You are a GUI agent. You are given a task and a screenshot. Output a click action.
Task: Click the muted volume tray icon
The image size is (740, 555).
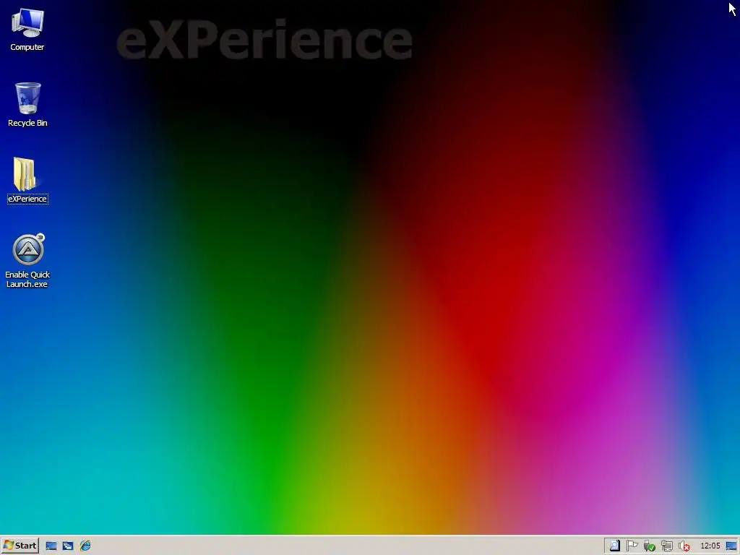coord(684,546)
